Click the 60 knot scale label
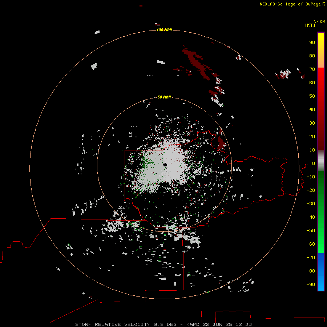The image size is (327, 327). coord(312,82)
